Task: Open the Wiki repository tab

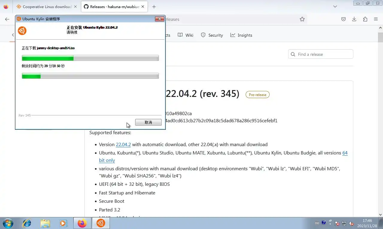Action: [x=186, y=35]
